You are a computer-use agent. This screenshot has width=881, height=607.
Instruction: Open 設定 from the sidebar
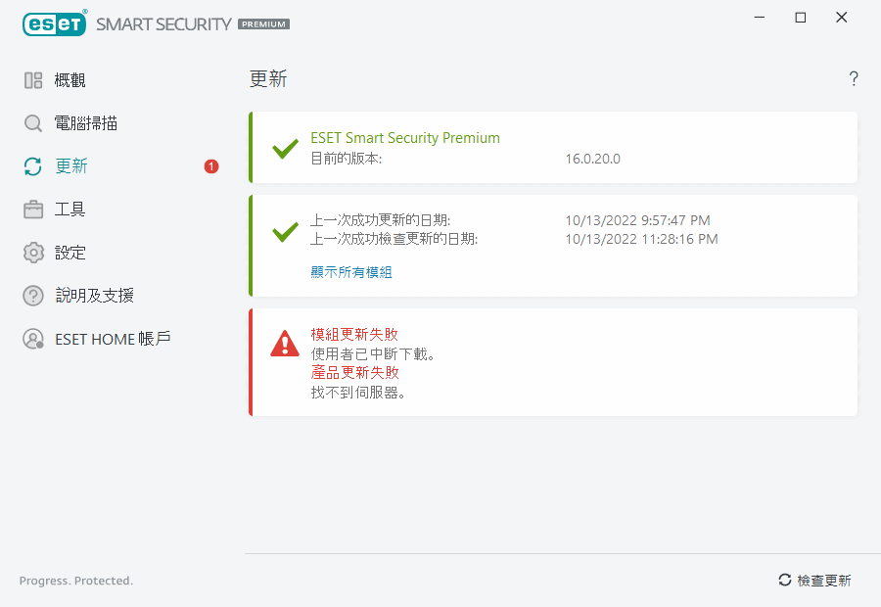70,253
